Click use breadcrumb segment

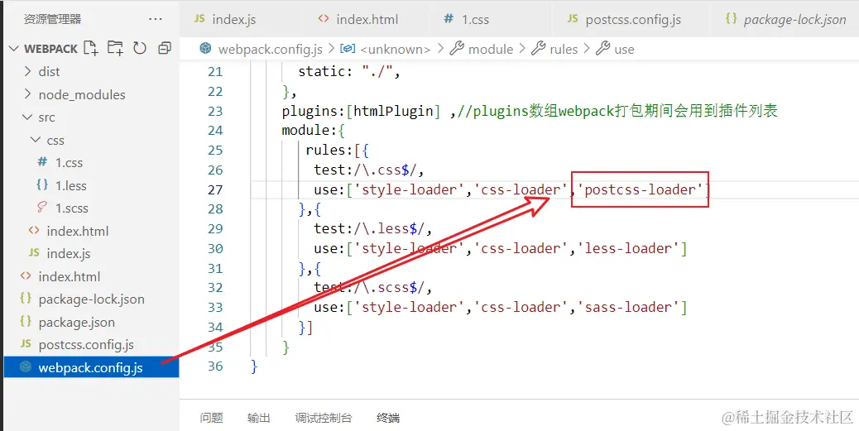[624, 50]
